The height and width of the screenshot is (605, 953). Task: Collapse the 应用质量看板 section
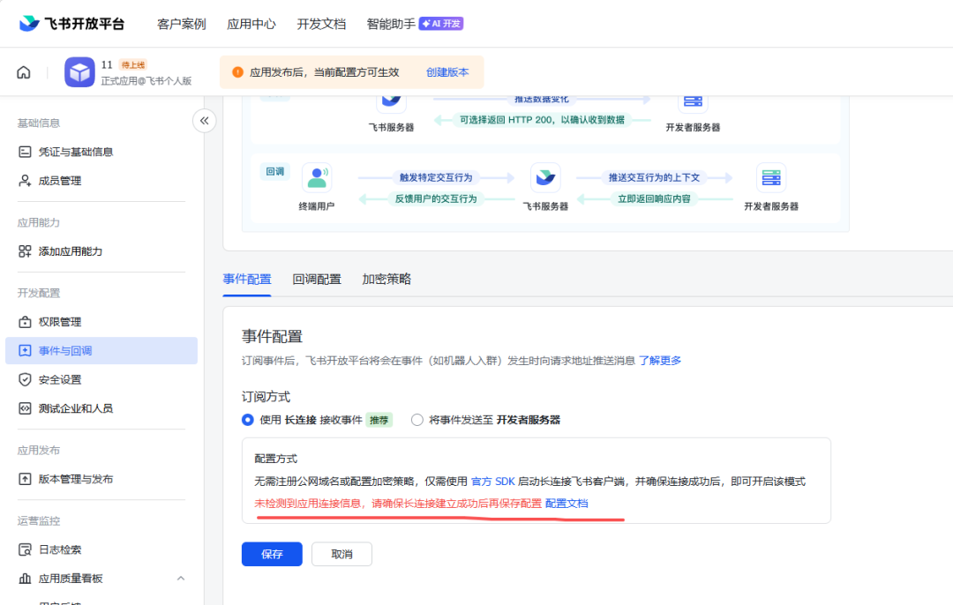181,578
